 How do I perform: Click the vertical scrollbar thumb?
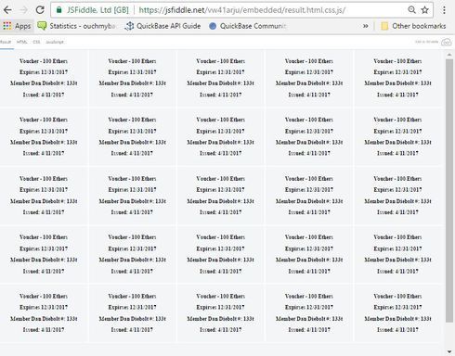(x=449, y=191)
